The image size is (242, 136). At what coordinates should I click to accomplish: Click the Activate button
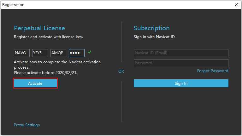tap(35, 83)
